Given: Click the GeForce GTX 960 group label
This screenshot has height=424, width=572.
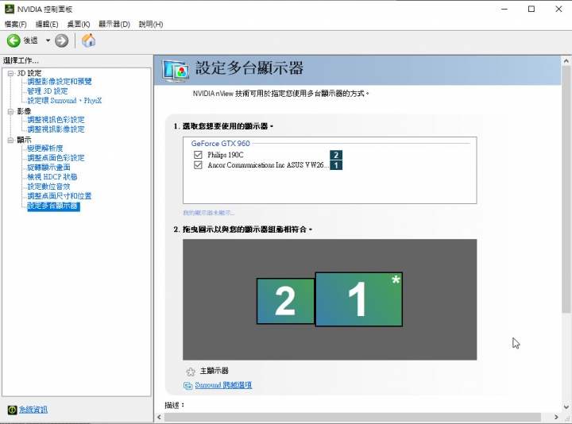Looking at the screenshot, I should pos(220,143).
